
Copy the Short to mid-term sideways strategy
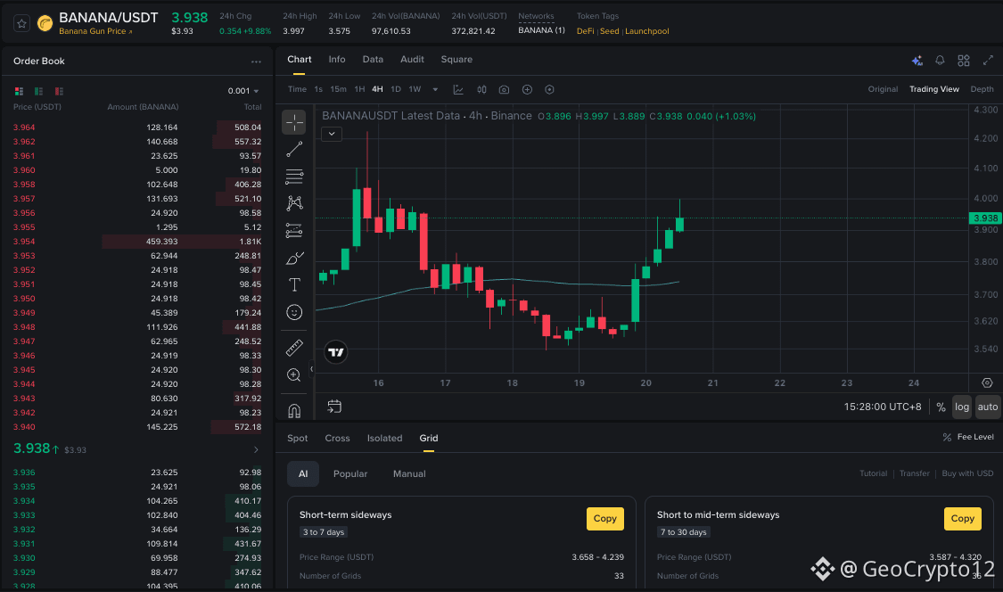click(x=963, y=519)
